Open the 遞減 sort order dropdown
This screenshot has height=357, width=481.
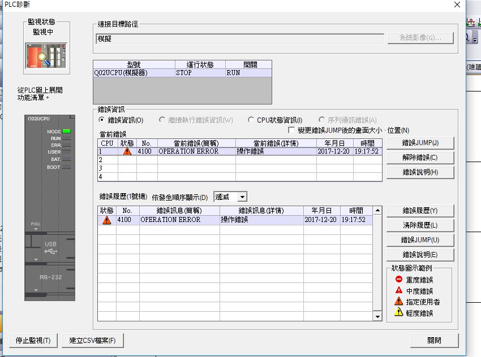pos(242,197)
